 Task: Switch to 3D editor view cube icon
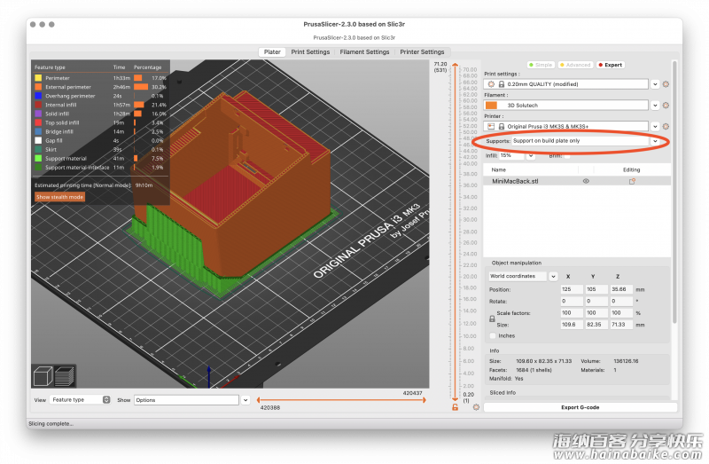pos(43,376)
